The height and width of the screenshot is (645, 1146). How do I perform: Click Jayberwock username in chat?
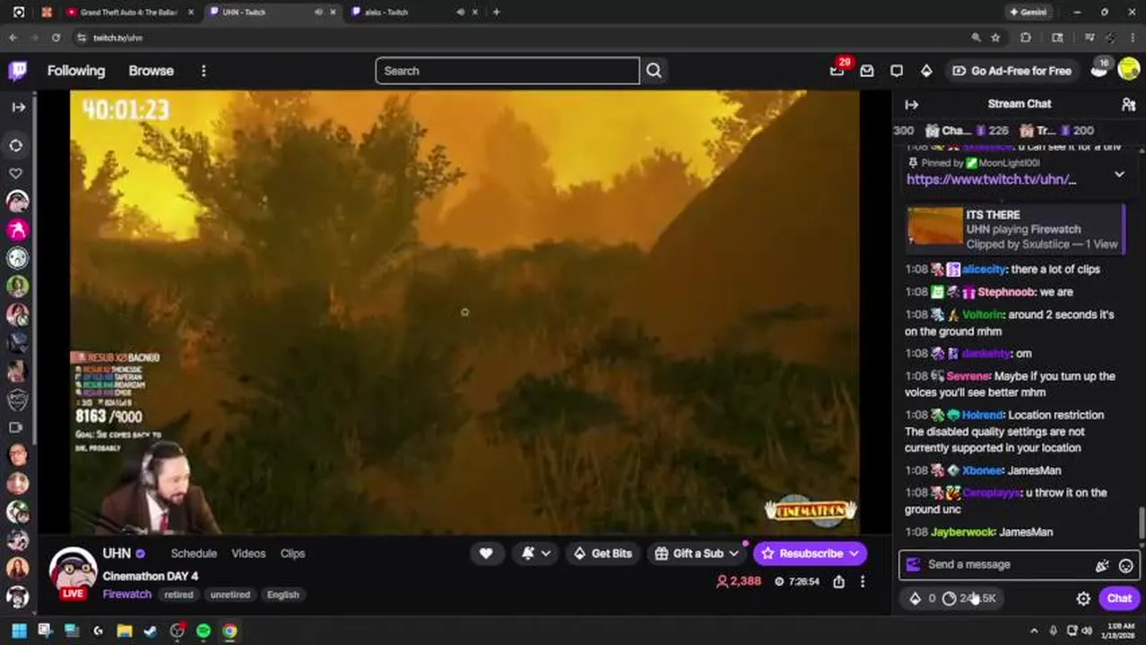click(x=962, y=532)
